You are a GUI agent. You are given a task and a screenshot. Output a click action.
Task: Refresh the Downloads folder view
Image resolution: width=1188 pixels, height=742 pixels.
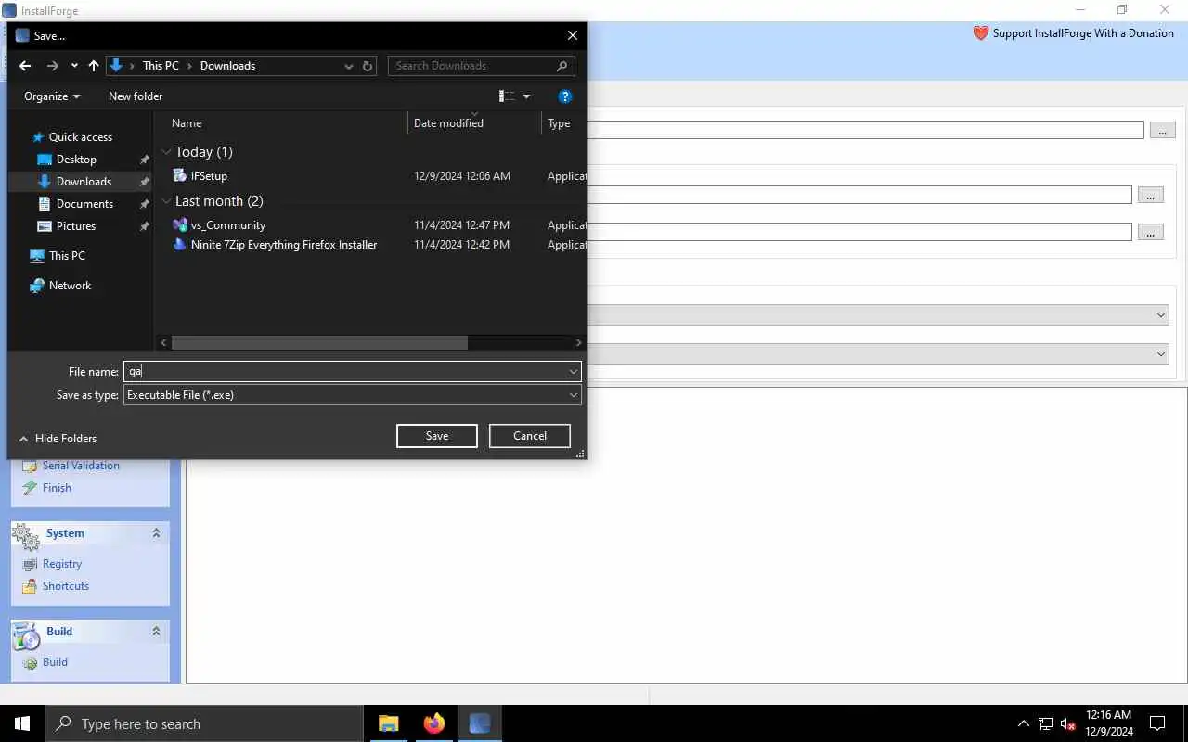click(x=368, y=66)
